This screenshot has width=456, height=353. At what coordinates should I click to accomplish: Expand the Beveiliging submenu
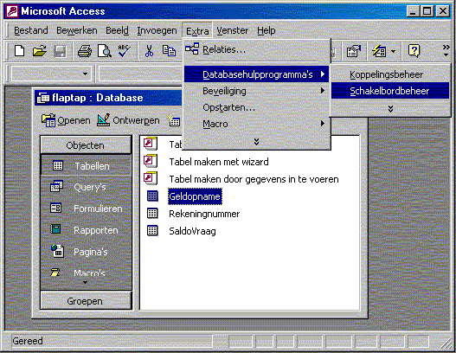click(256, 91)
